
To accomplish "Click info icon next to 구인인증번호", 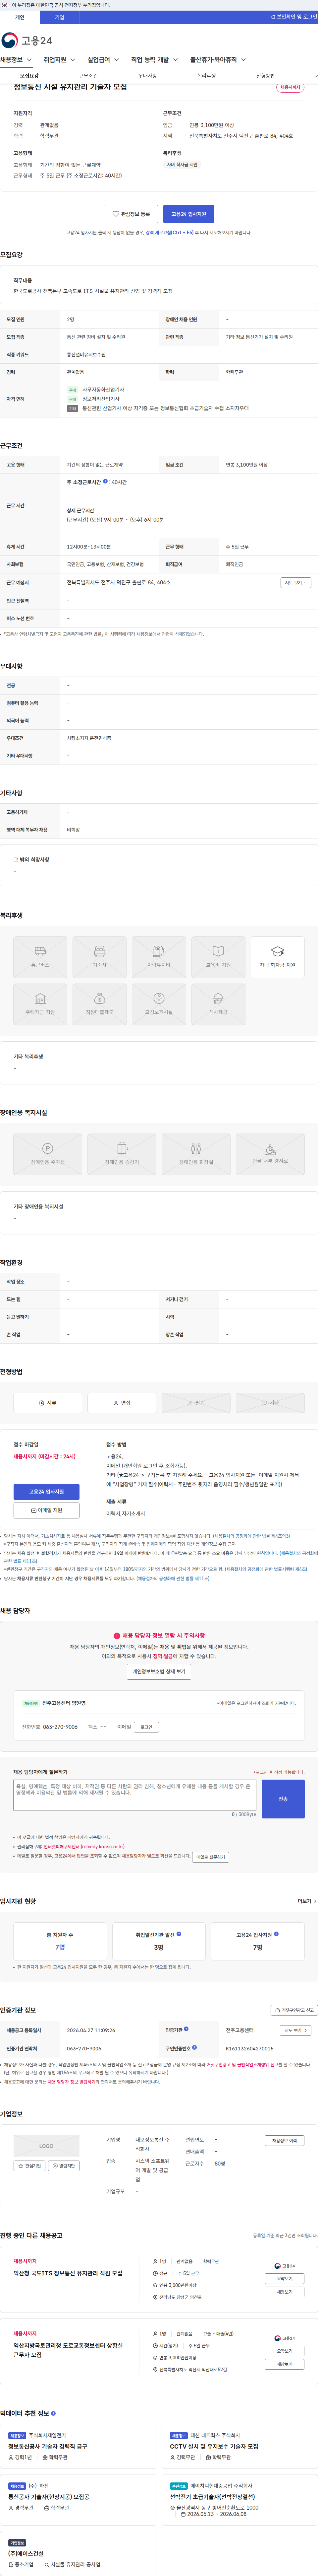I will click(x=194, y=2048).
